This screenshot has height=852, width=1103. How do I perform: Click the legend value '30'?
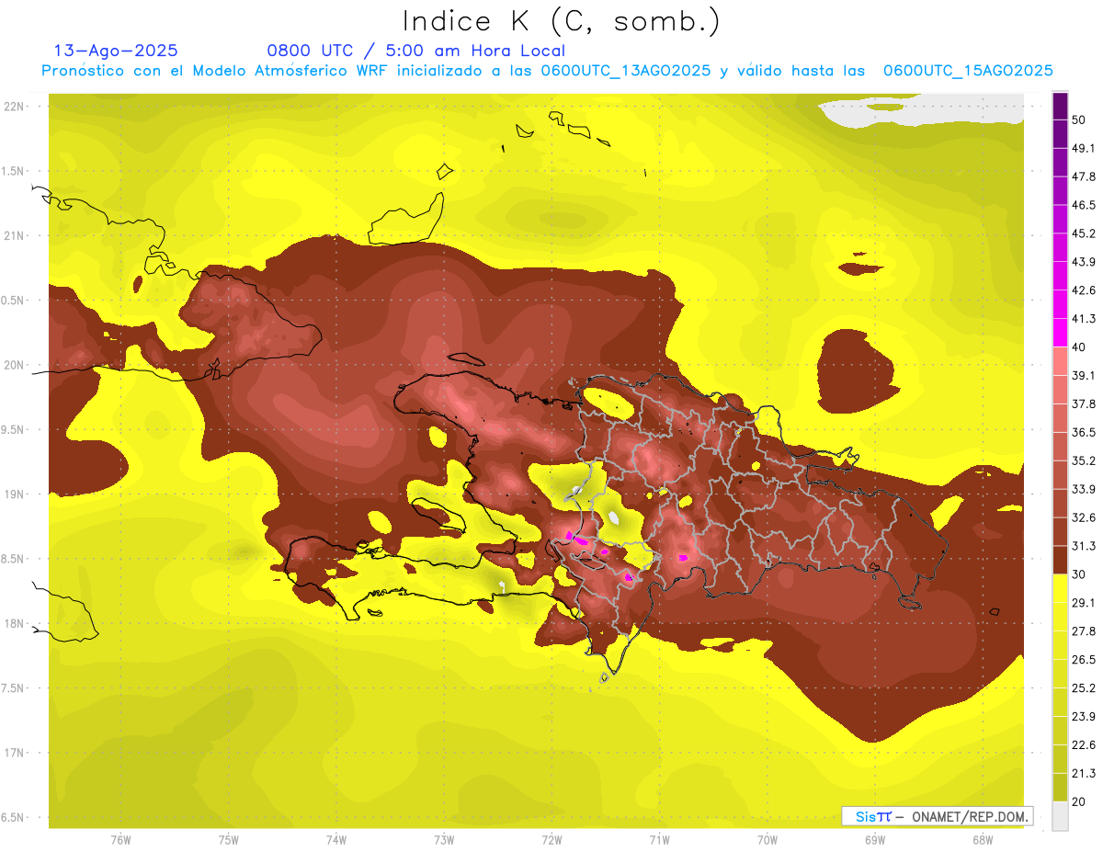[x=1080, y=574]
